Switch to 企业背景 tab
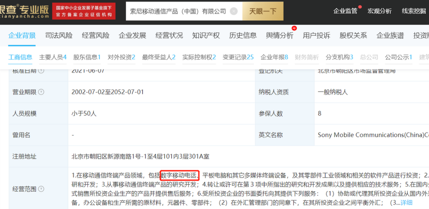Image resolution: width=429 pixels, height=209 pixels. 22,36
